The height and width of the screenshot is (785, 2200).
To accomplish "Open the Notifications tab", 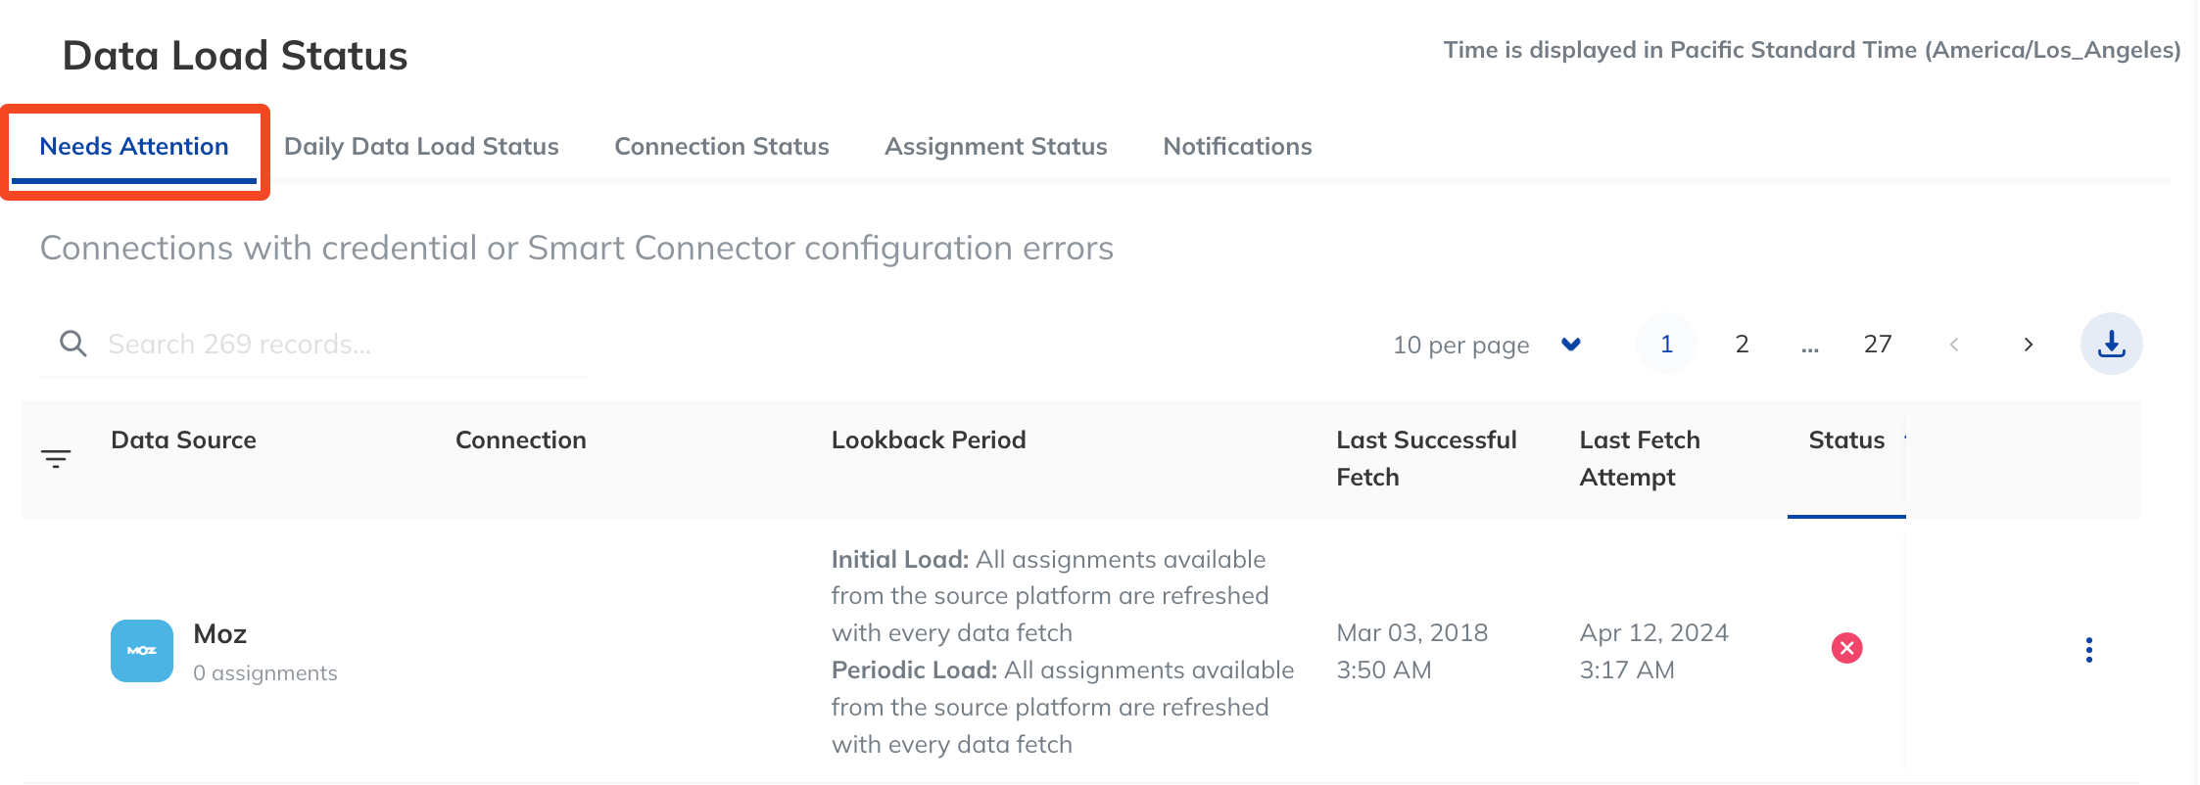I will [x=1237, y=147].
